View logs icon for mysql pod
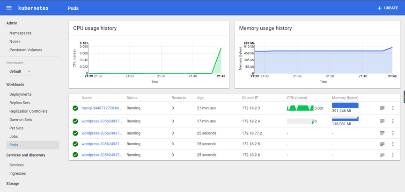The height and width of the screenshot is (192, 405). tap(383, 108)
